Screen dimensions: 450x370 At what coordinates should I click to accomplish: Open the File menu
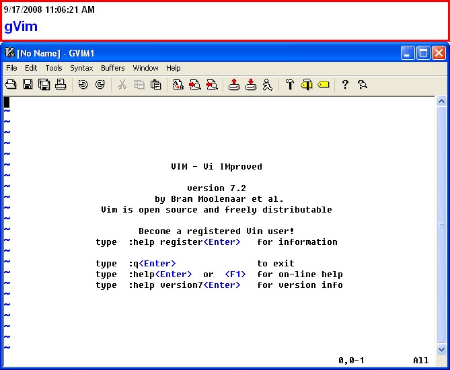[11, 68]
